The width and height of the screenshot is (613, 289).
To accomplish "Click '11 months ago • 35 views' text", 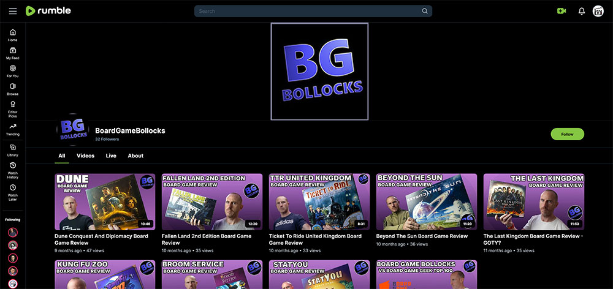I will point(509,250).
